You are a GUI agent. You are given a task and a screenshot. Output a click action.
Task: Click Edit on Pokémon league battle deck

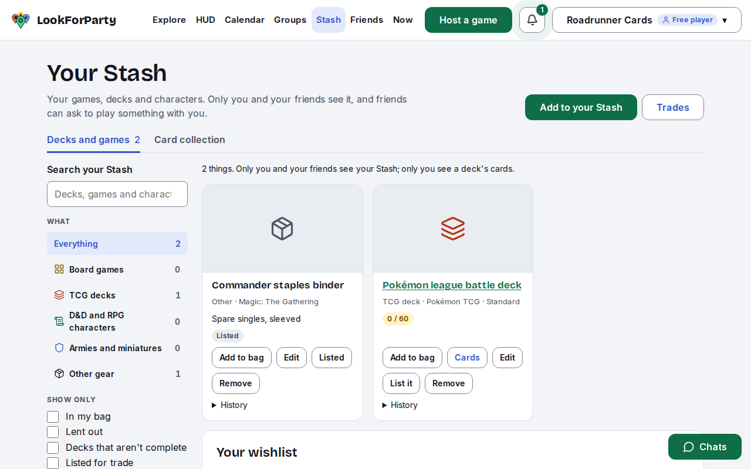click(x=508, y=358)
